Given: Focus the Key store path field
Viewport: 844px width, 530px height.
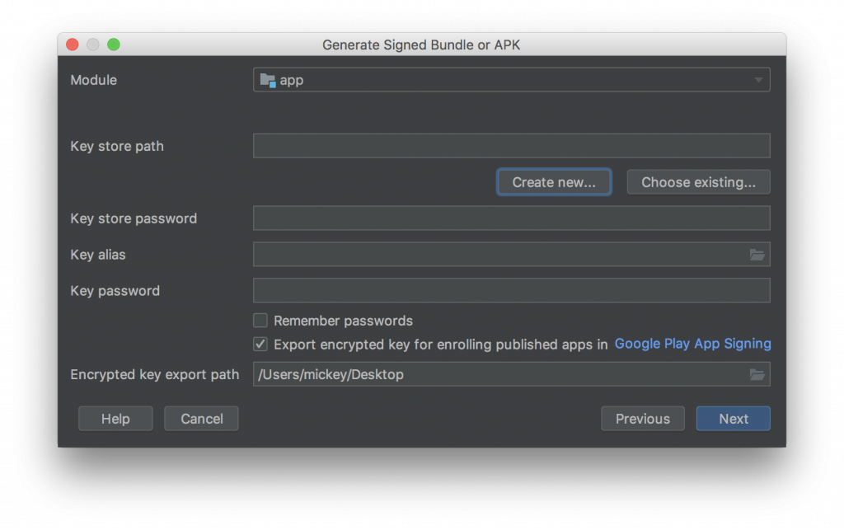Looking at the screenshot, I should pyautogui.click(x=511, y=146).
